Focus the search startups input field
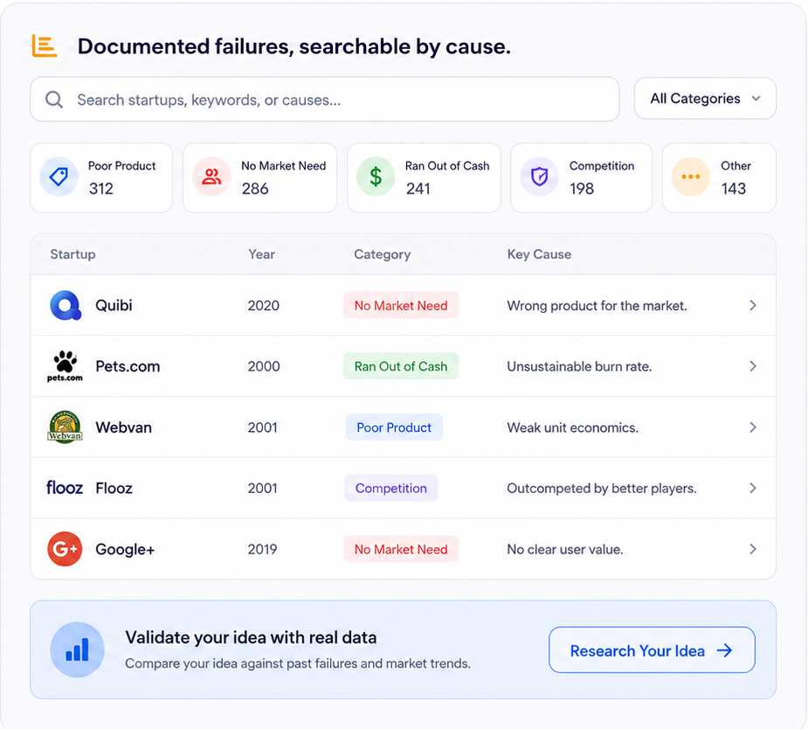 click(325, 100)
